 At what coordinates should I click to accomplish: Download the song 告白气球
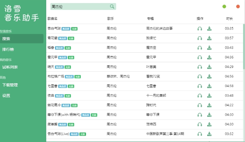[x=209, y=29]
